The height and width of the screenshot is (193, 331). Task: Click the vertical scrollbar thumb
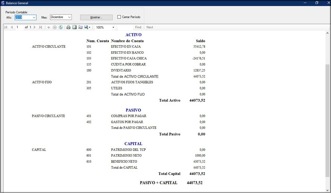click(327, 121)
